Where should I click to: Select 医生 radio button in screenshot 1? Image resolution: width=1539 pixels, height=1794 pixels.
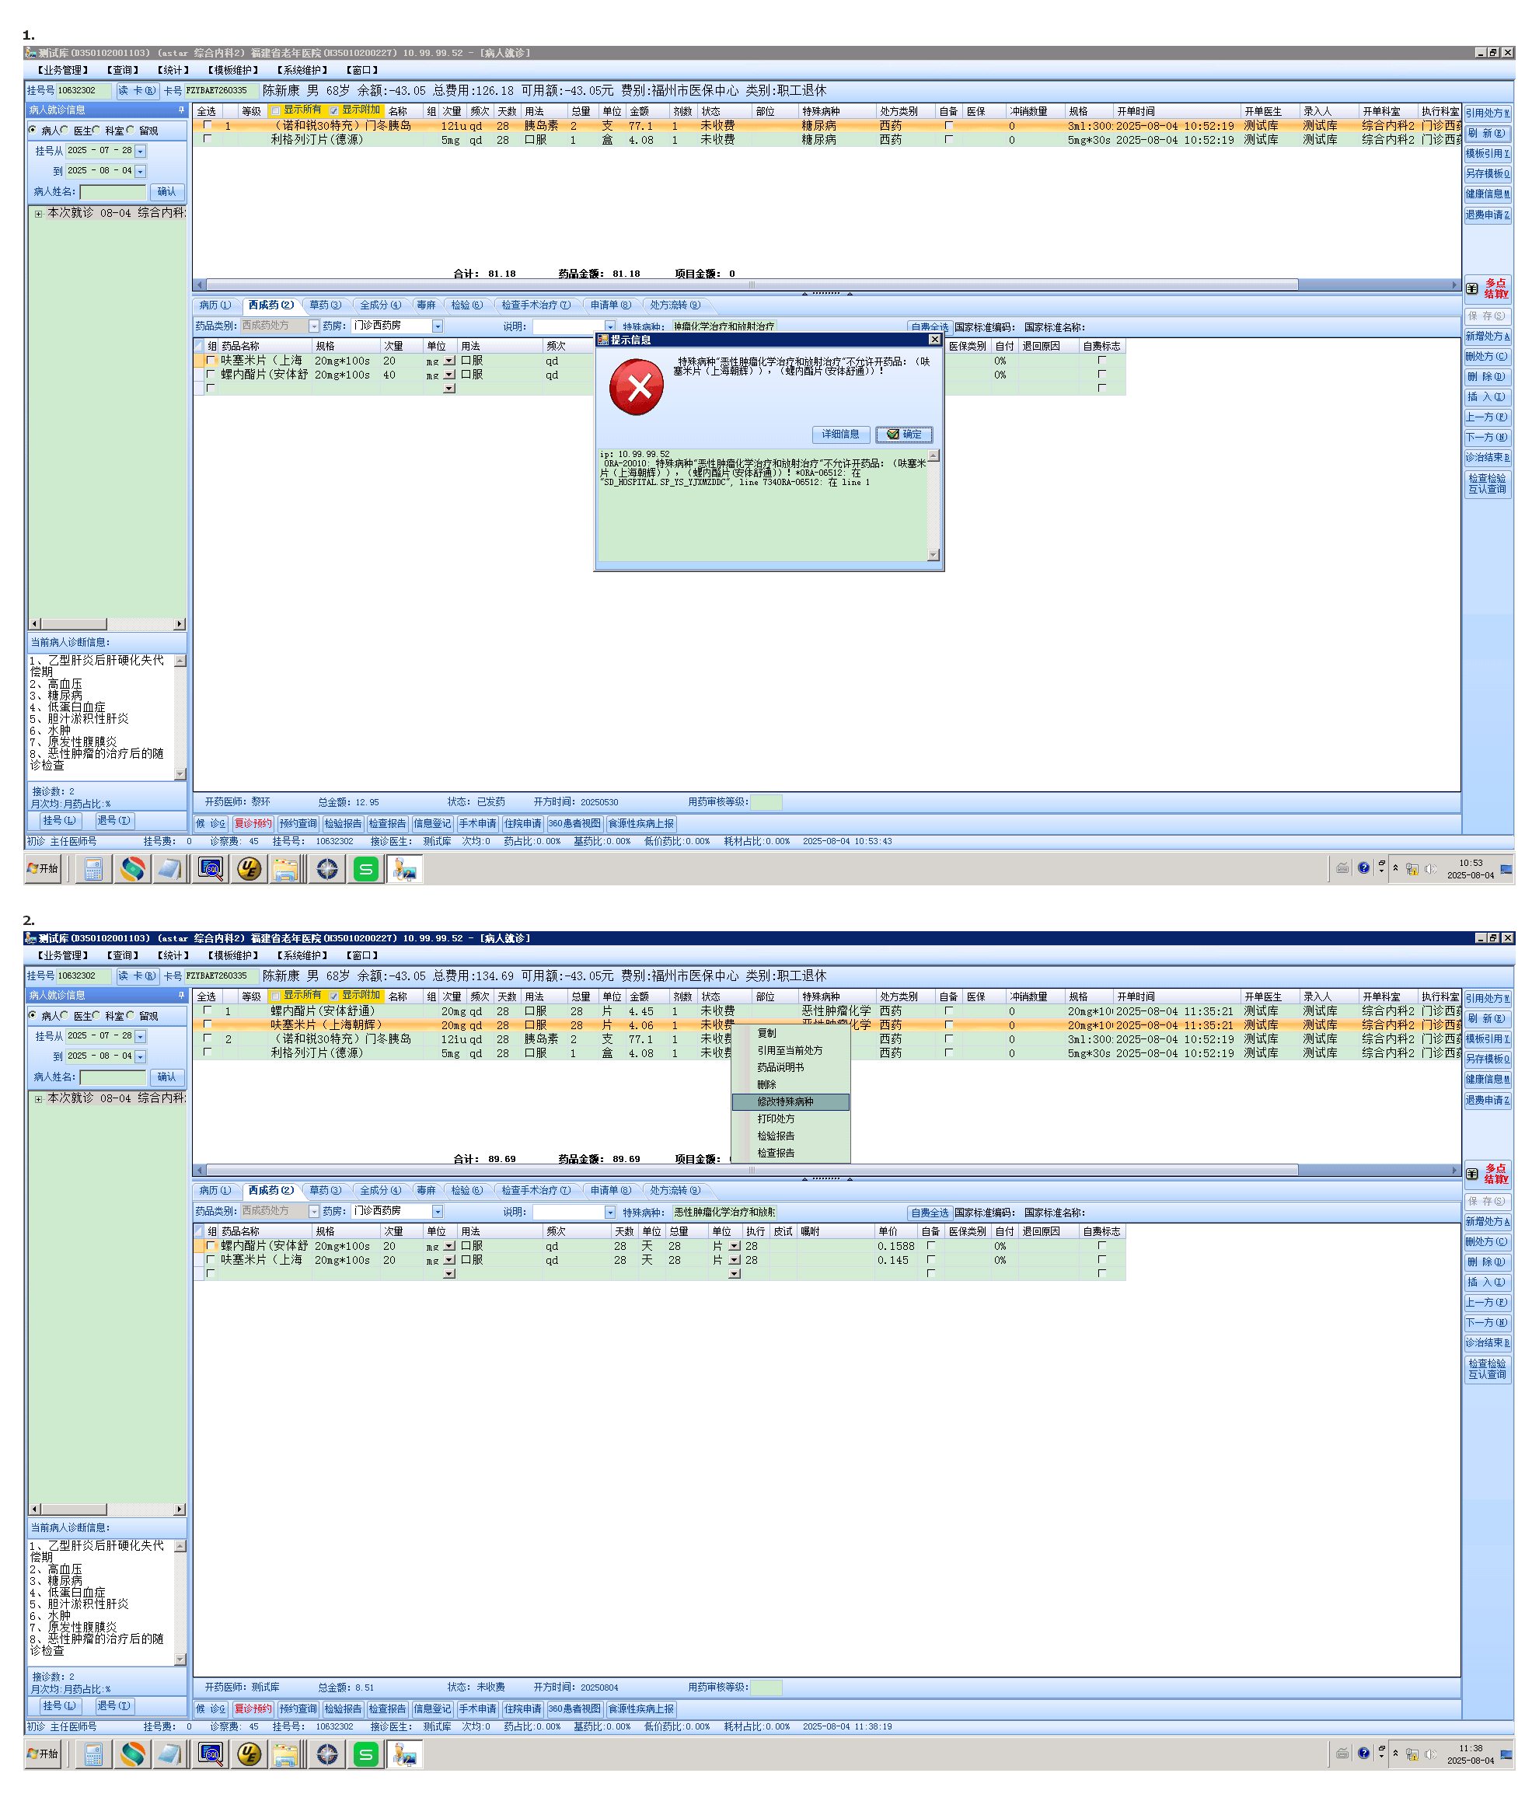pos(65,131)
